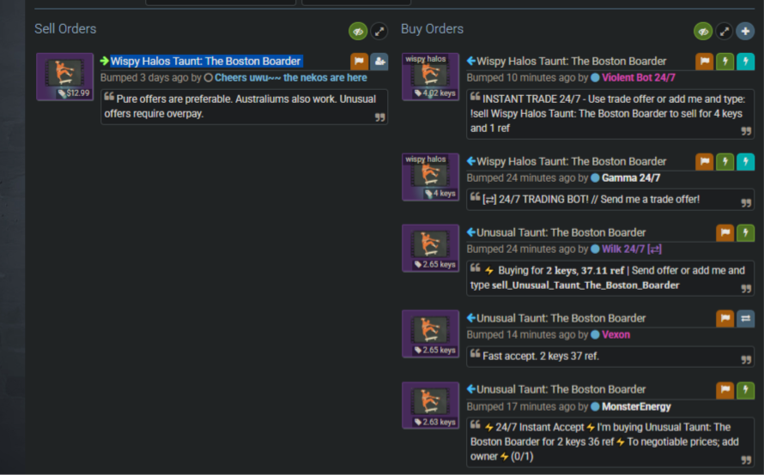Click the trade arrows icon on Vexon listing
Screen dimensions: 764x475
[x=745, y=319]
